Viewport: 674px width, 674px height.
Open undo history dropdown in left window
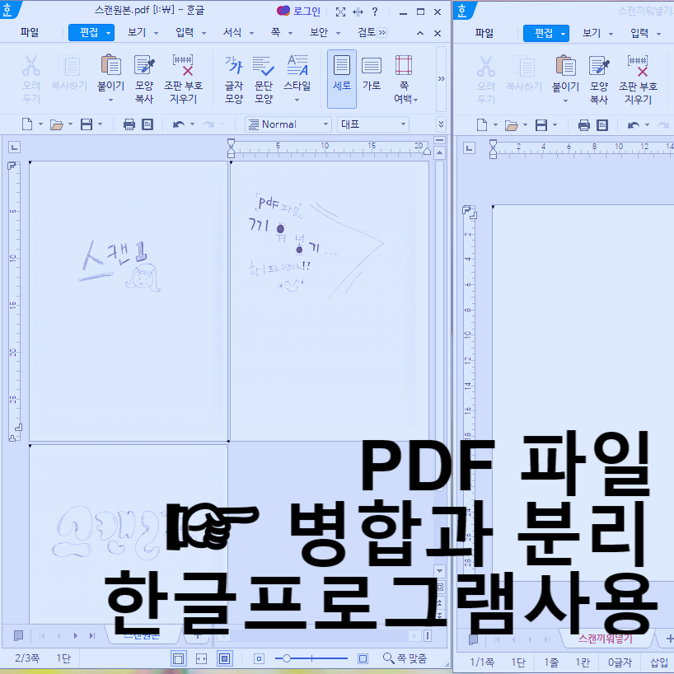(192, 124)
